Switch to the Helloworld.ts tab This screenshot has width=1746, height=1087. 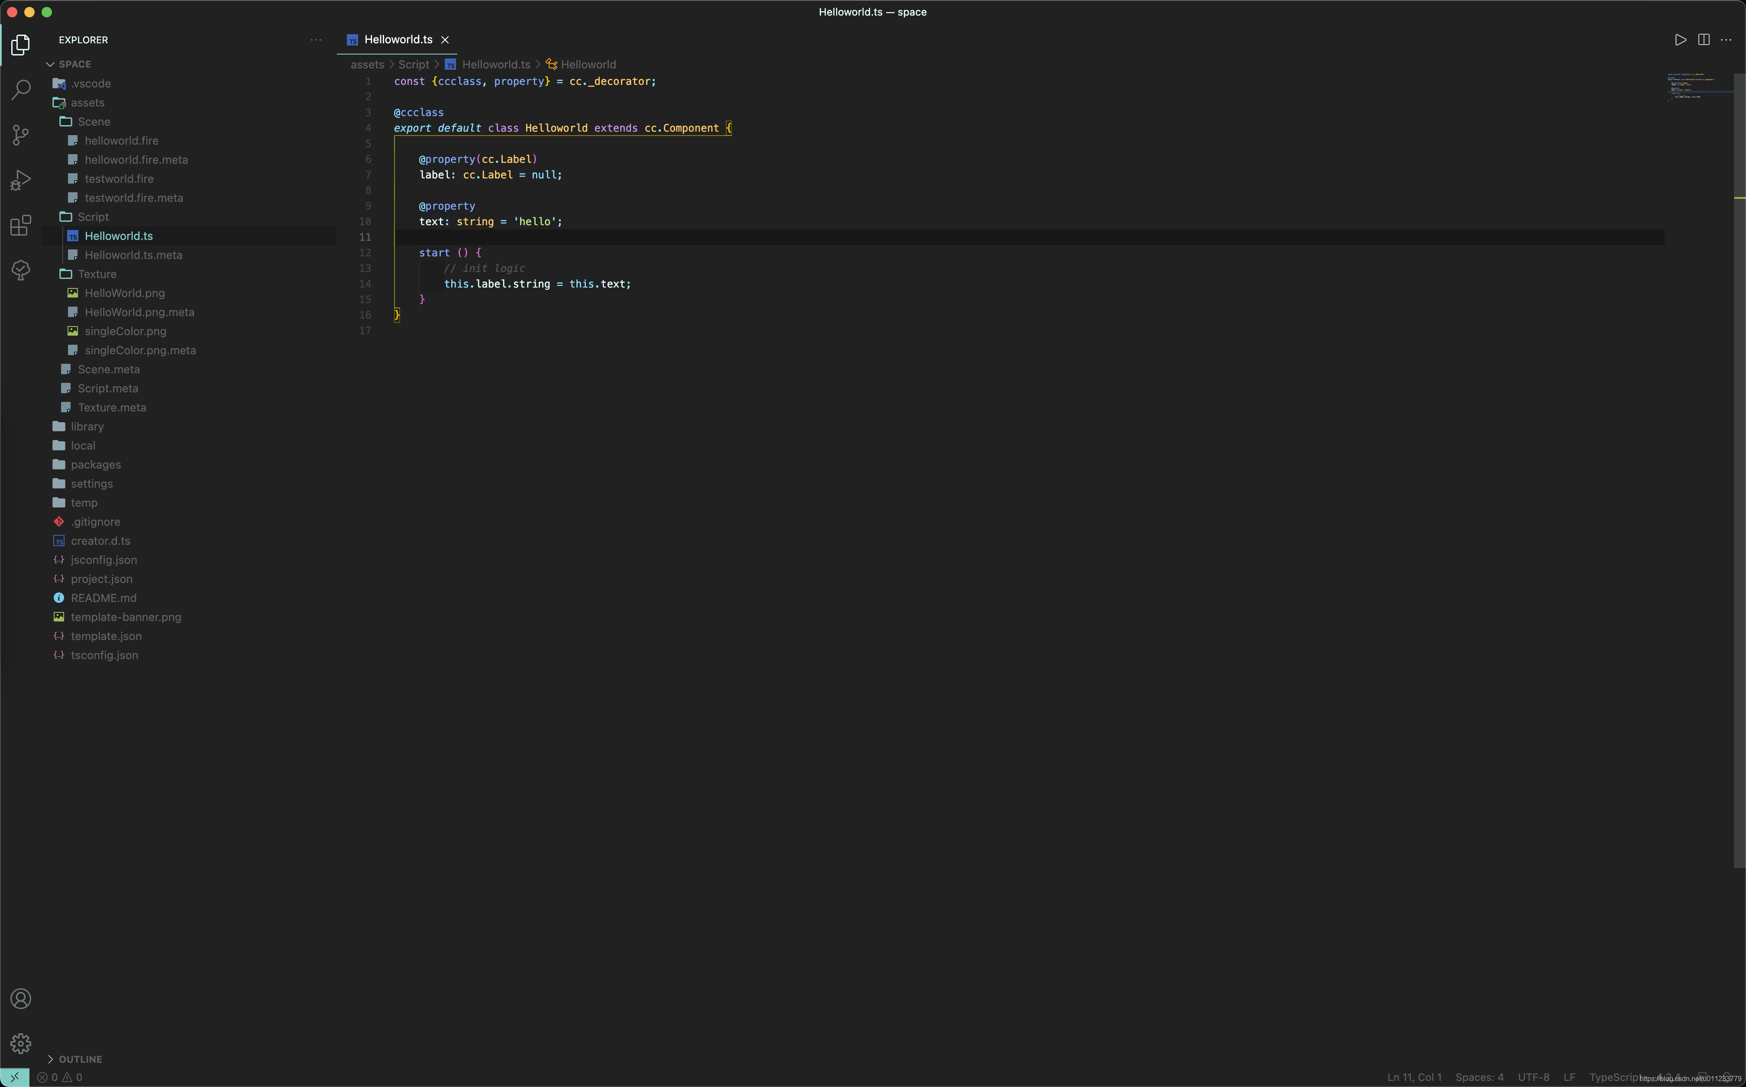[x=398, y=39]
